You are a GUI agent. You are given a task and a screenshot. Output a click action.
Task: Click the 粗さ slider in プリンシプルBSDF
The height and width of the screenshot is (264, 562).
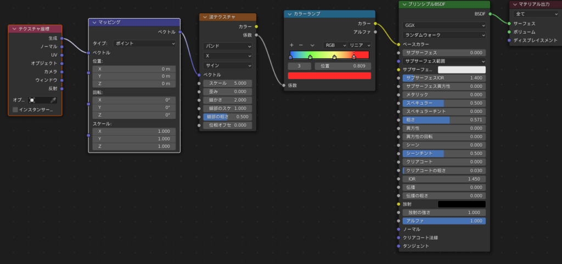click(x=444, y=120)
